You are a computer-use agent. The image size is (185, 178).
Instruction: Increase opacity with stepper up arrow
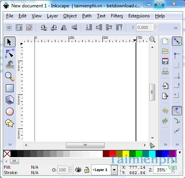(70, 168)
